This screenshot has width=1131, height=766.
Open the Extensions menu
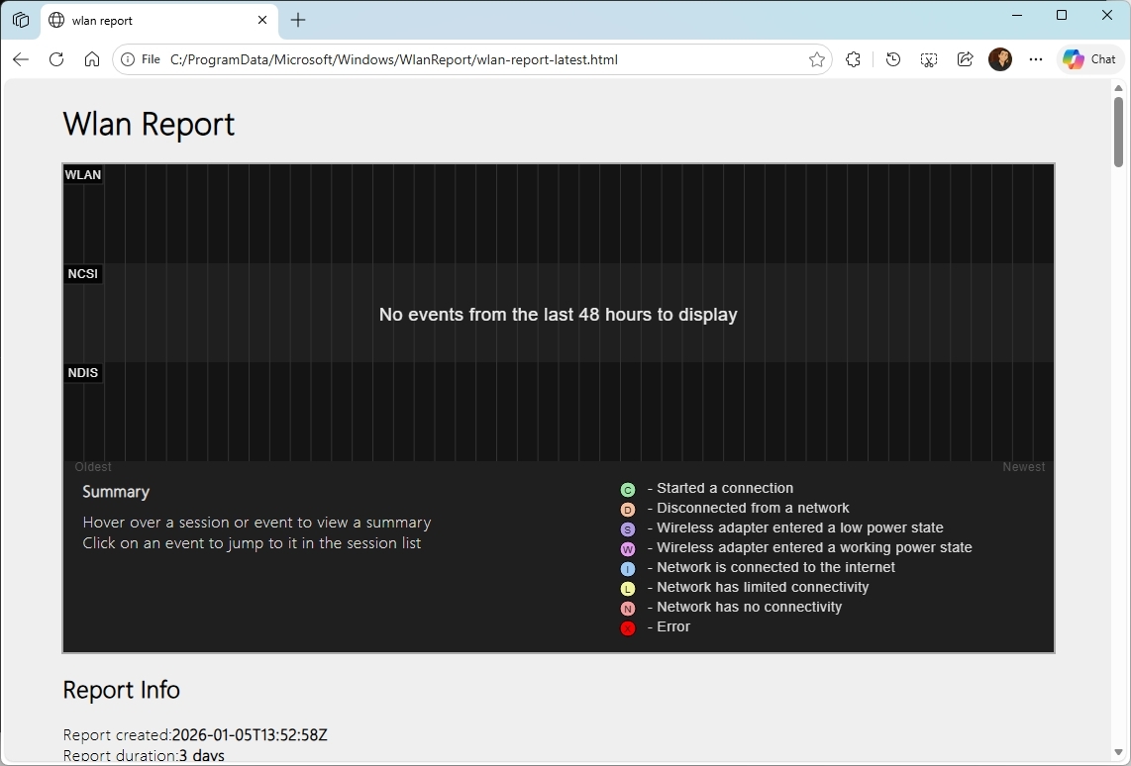pyautogui.click(x=854, y=59)
